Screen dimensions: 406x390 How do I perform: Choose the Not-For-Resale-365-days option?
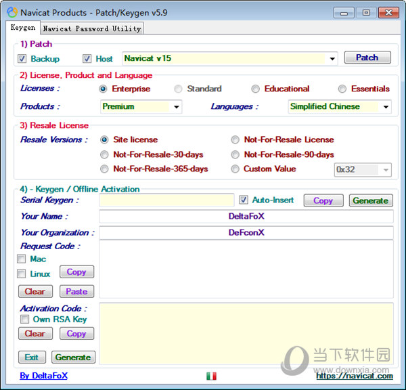(104, 169)
